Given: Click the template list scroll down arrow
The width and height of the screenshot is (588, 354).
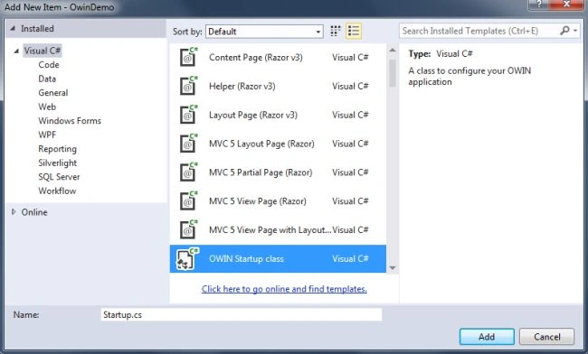Looking at the screenshot, I should pyautogui.click(x=393, y=268).
